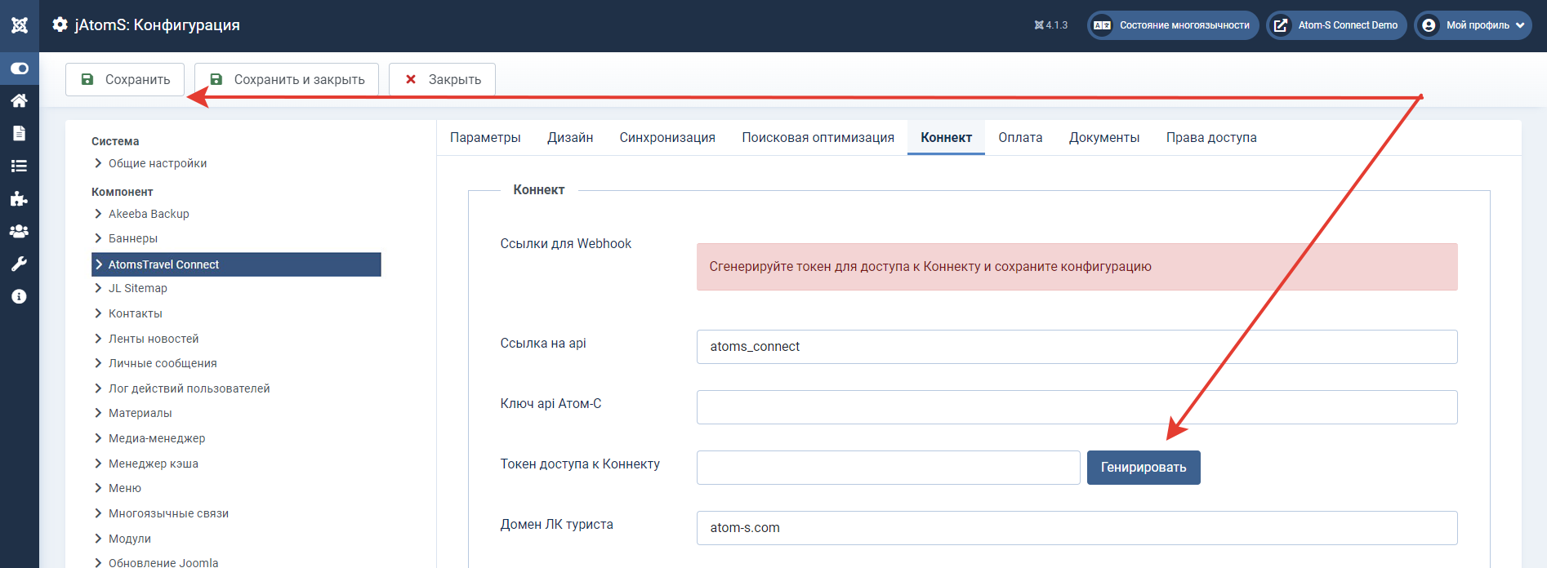Open Многоязычные связи settings

[168, 513]
